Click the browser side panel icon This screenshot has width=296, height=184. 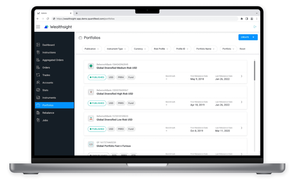point(247,19)
